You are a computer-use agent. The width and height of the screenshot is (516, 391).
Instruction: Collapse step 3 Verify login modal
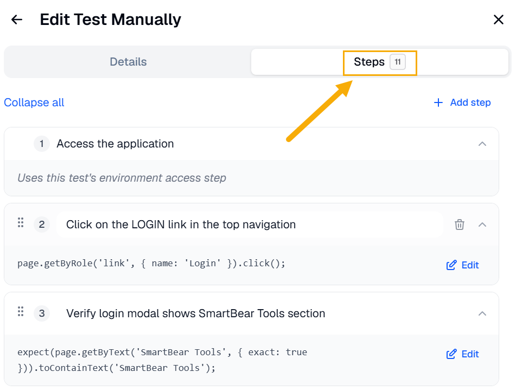[x=482, y=313]
